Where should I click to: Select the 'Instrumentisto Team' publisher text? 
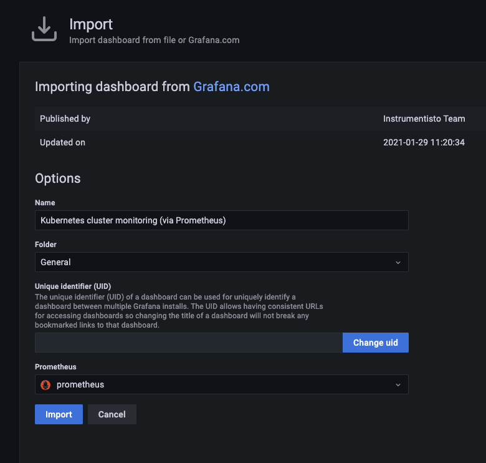tap(424, 119)
